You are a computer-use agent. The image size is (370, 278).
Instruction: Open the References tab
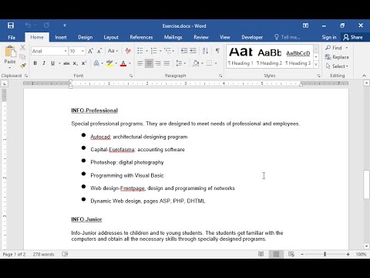point(141,37)
